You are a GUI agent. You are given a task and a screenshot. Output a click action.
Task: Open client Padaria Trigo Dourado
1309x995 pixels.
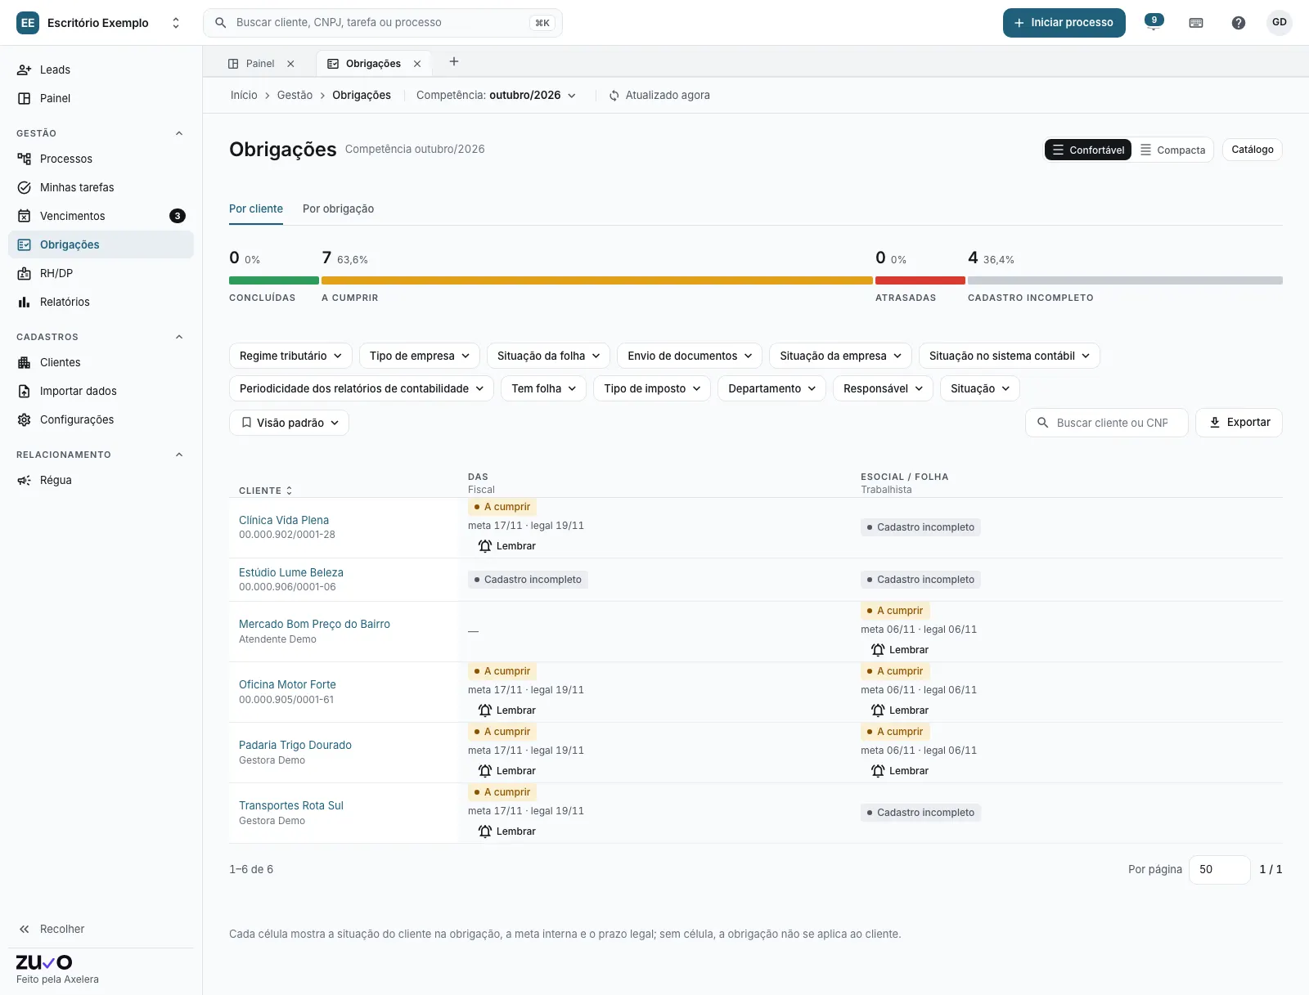tap(295, 745)
